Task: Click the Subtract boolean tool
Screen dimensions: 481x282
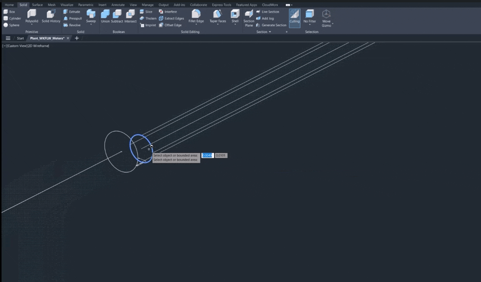Action: [117, 16]
